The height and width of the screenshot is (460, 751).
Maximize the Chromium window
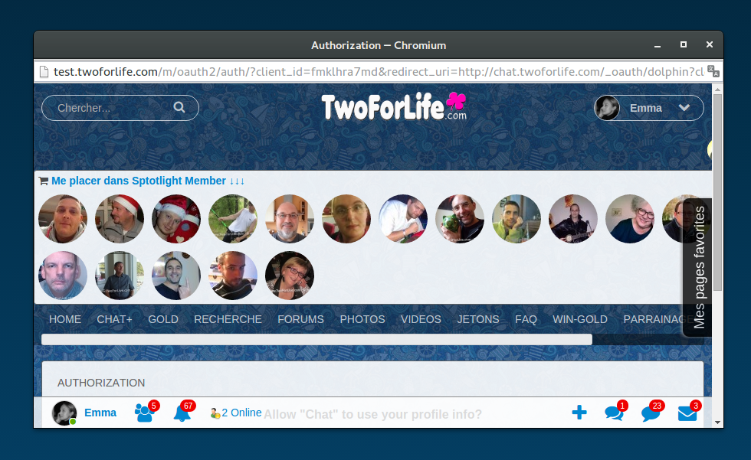click(684, 44)
